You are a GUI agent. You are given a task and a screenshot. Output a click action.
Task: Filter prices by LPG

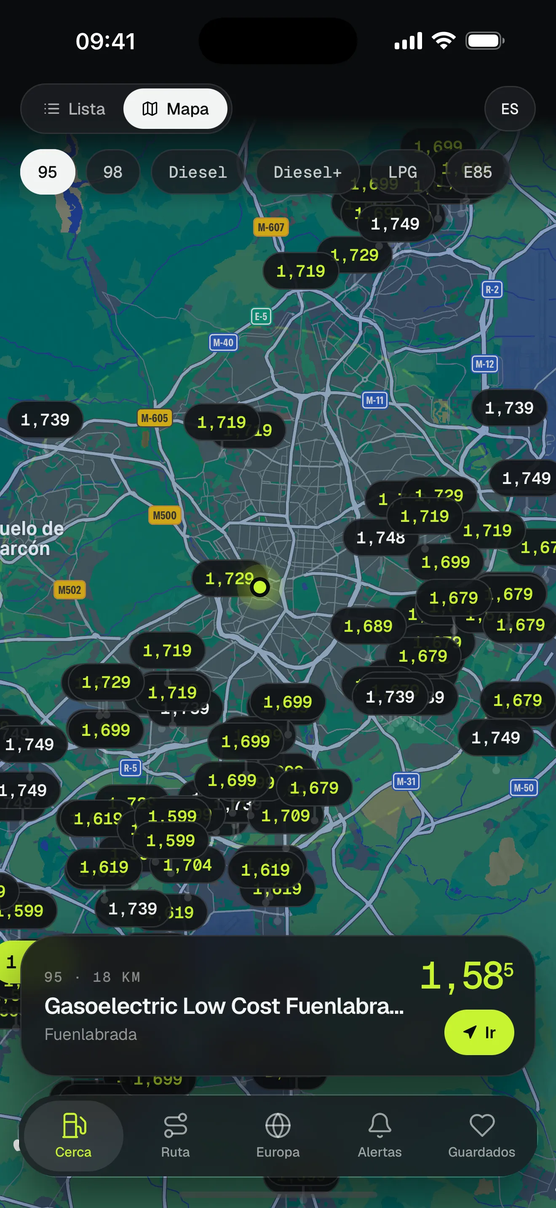403,171
